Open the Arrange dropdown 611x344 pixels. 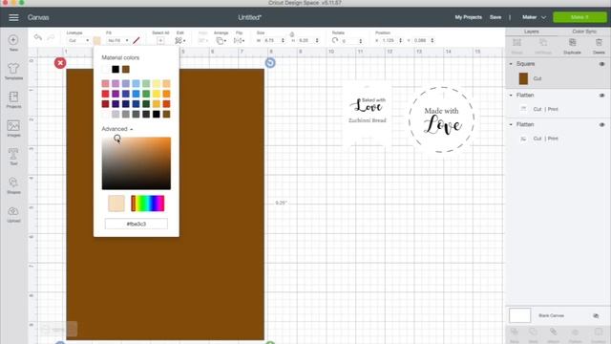pos(221,40)
